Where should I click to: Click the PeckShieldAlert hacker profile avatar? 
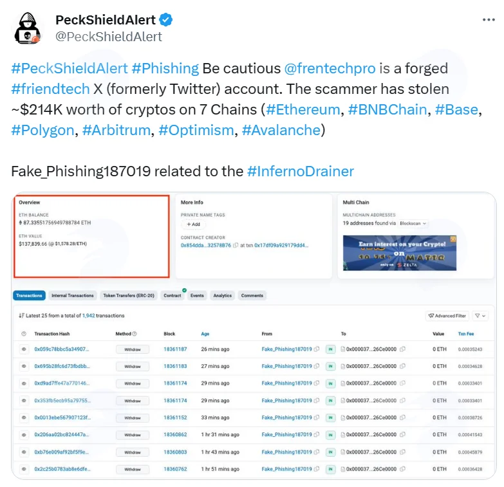click(27, 28)
